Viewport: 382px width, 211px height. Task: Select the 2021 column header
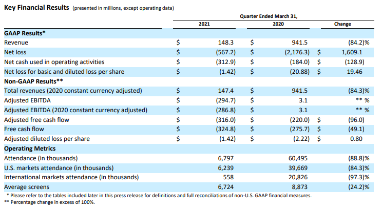coord(204,24)
